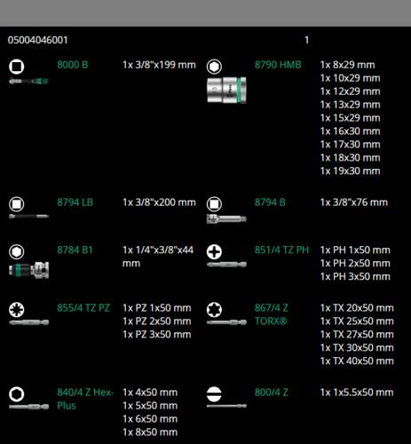Follow the 8794 LB link
The image size is (411, 444).
click(75, 202)
